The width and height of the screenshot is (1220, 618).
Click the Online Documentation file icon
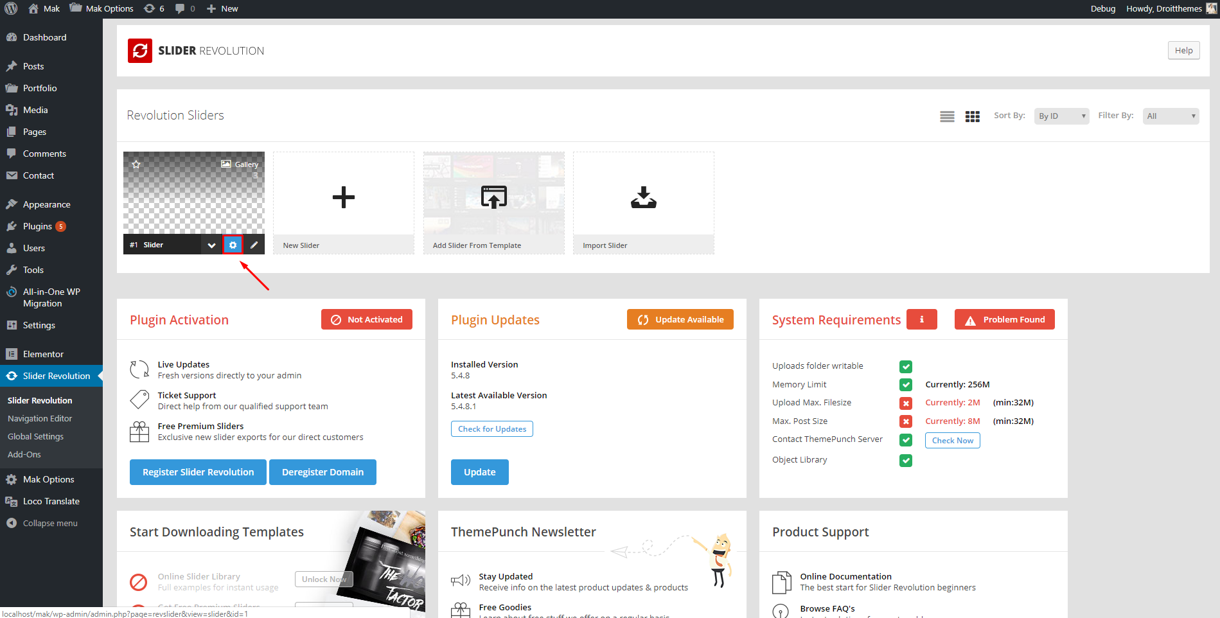(782, 583)
